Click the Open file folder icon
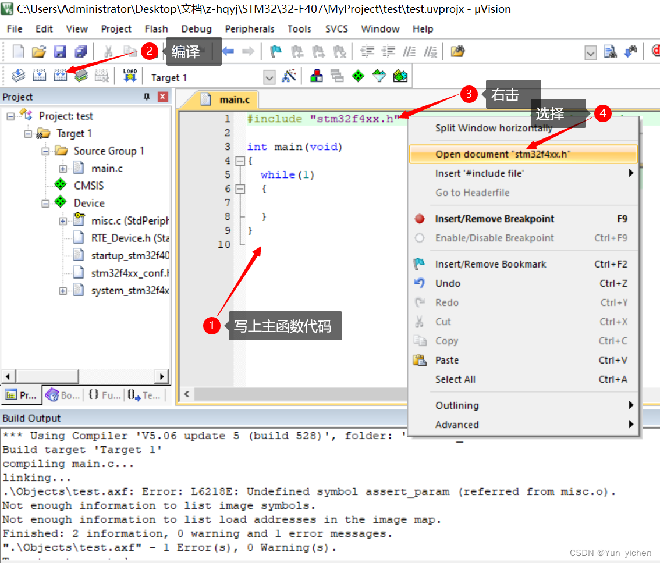 [39, 51]
